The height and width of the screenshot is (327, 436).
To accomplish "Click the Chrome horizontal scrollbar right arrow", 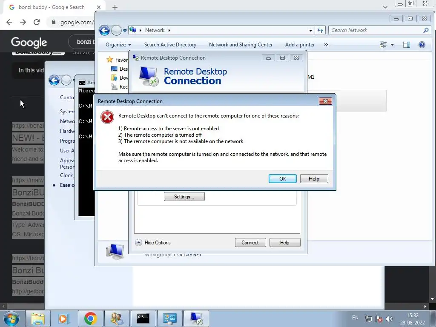I will (425, 307).
